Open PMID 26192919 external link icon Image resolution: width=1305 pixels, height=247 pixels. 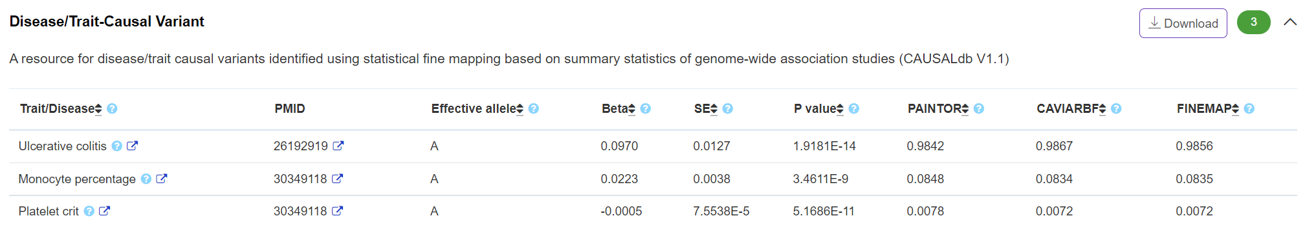pos(338,146)
